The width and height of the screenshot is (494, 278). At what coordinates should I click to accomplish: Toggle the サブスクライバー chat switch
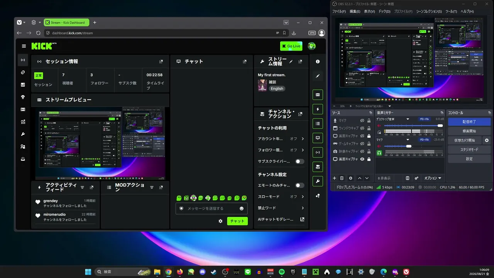[x=299, y=161]
